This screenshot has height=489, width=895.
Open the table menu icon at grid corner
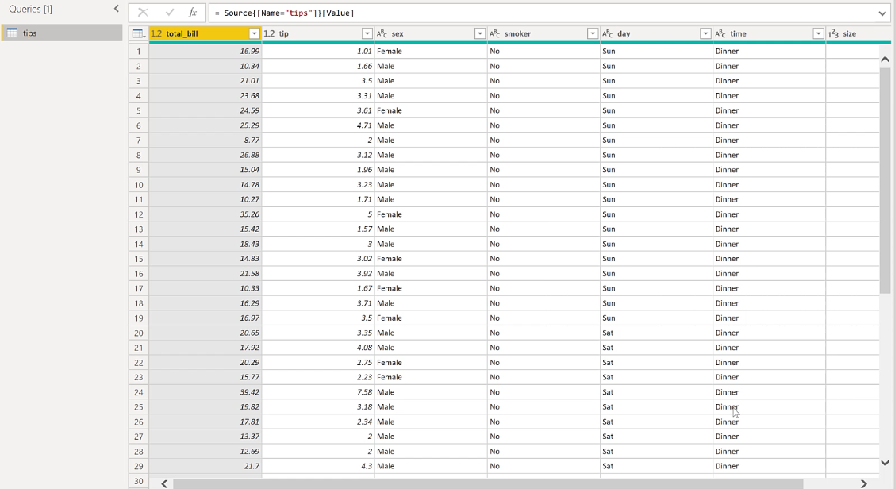point(138,33)
